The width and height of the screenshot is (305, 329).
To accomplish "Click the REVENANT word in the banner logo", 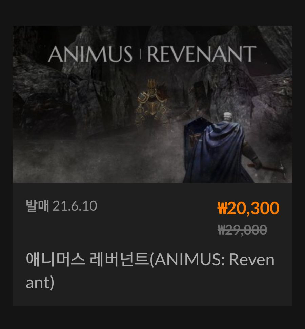I will (202, 54).
